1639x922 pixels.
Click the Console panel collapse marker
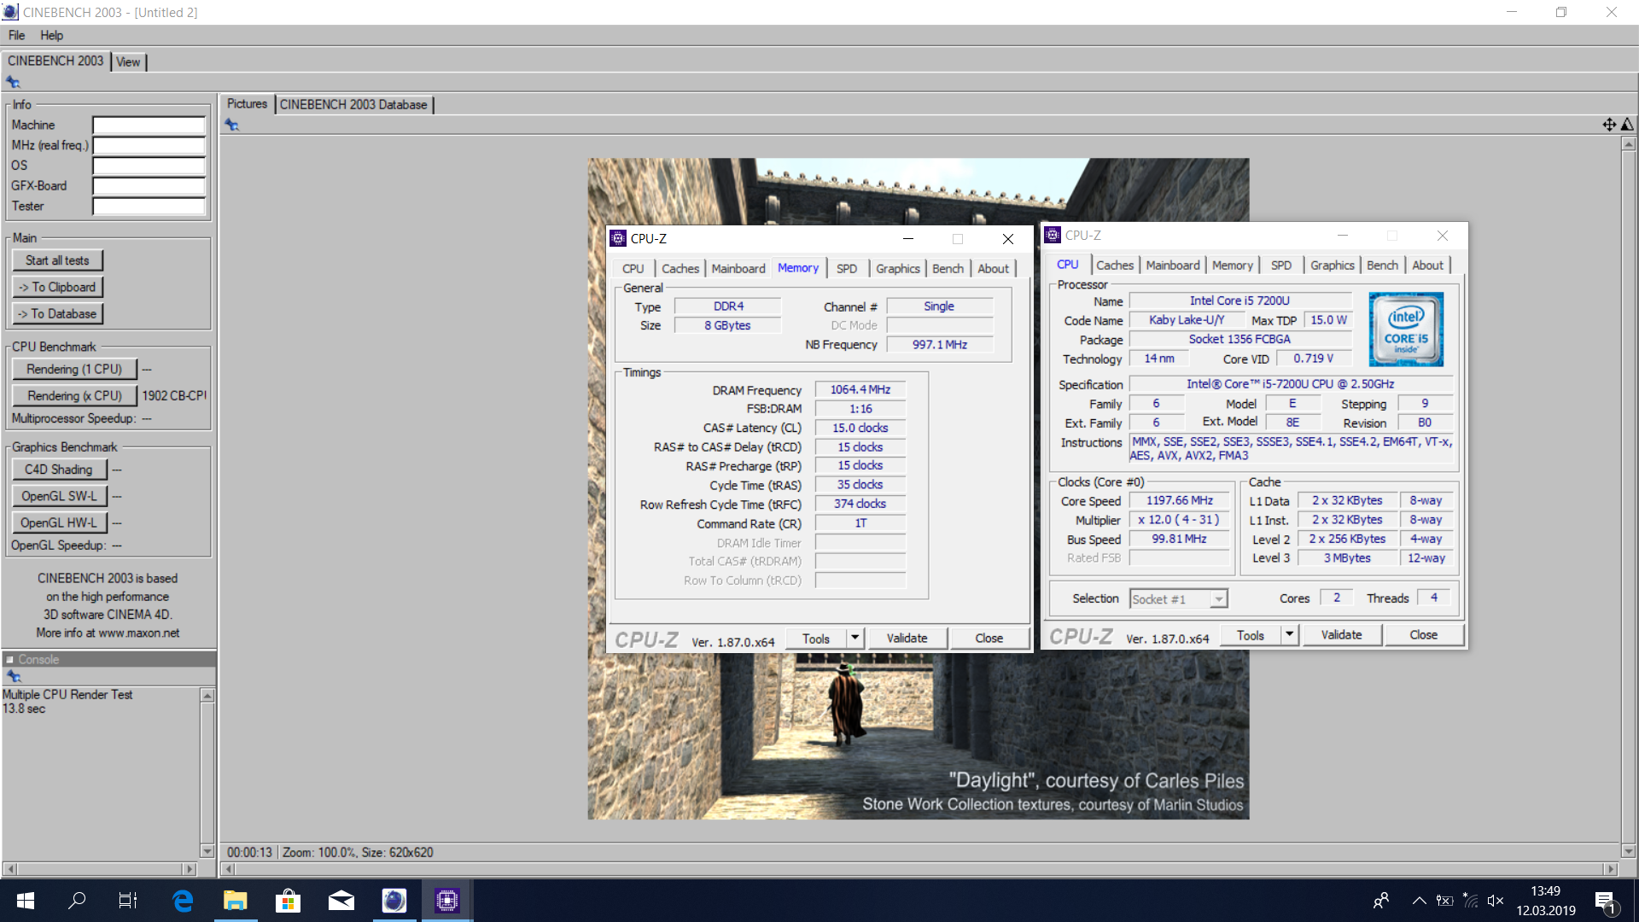pos(10,659)
